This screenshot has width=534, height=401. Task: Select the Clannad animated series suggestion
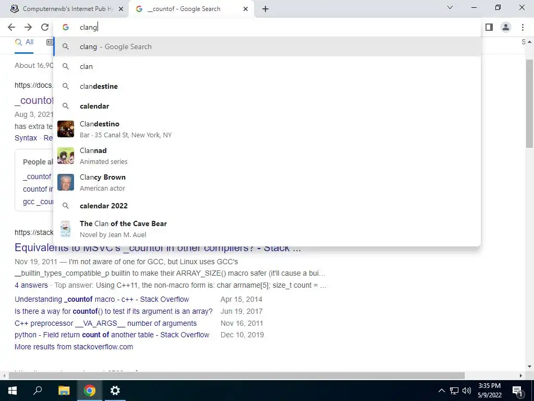pos(267,156)
